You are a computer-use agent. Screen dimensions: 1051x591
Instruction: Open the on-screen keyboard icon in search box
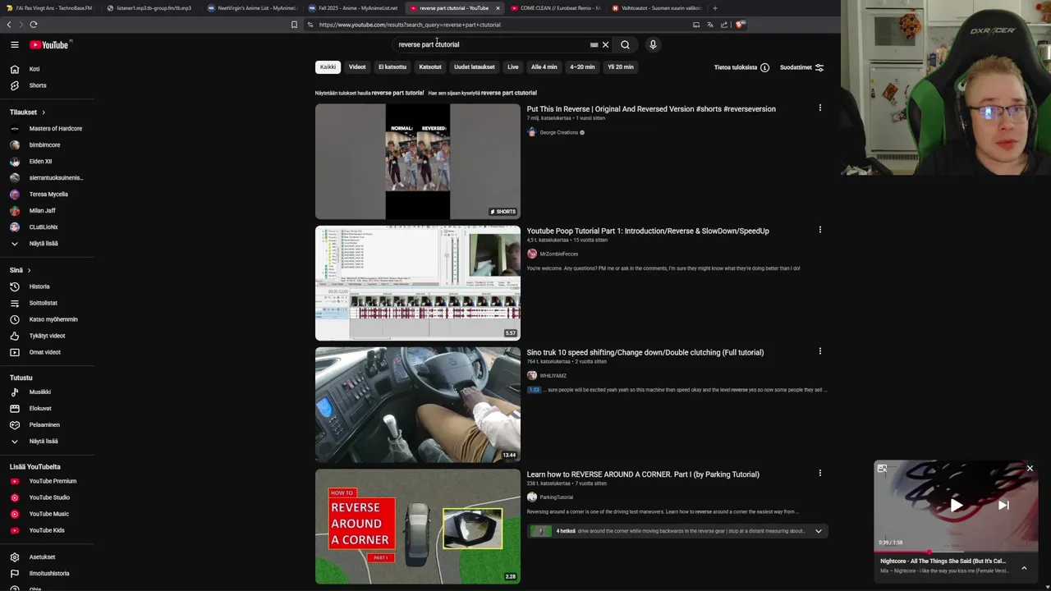594,45
